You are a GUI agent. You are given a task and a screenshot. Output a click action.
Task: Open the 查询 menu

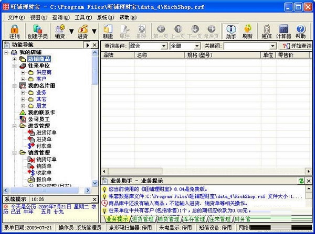click(x=61, y=18)
